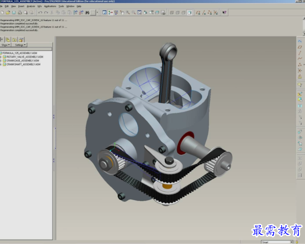Click the create component icon

tap(300, 100)
